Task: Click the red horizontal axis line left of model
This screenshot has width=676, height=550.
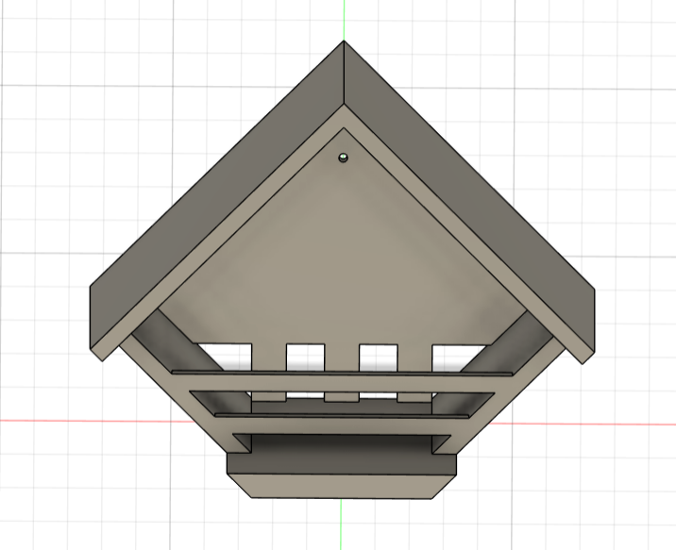Action: pos(97,421)
